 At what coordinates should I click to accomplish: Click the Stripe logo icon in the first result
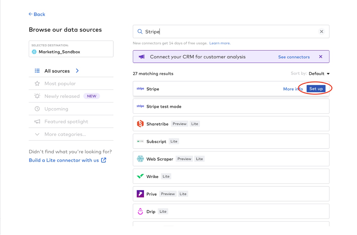click(140, 89)
